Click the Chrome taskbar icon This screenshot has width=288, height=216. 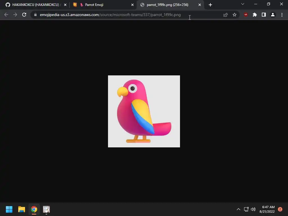pos(34,209)
